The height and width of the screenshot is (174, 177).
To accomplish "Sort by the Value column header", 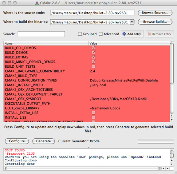I will [x=129, y=43].
